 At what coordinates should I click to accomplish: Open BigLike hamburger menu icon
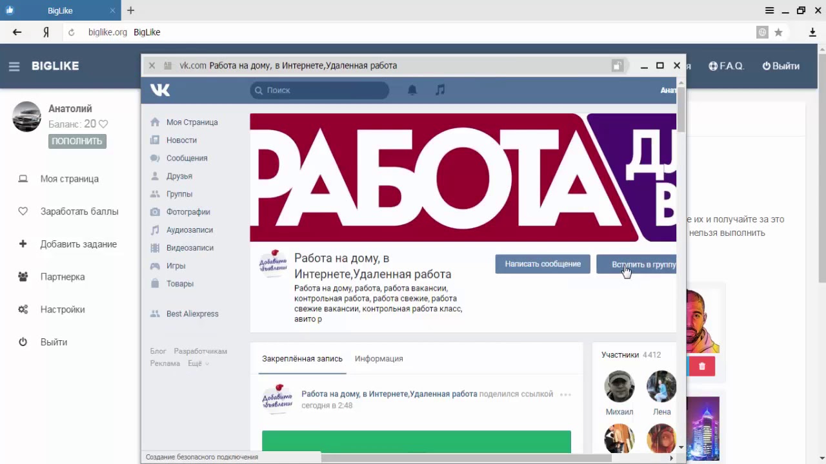[x=14, y=66]
